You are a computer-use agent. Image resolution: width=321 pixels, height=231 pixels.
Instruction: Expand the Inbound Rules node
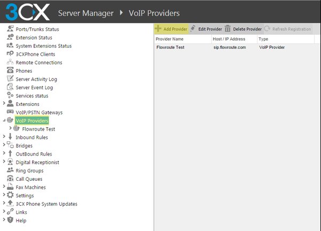(4, 136)
